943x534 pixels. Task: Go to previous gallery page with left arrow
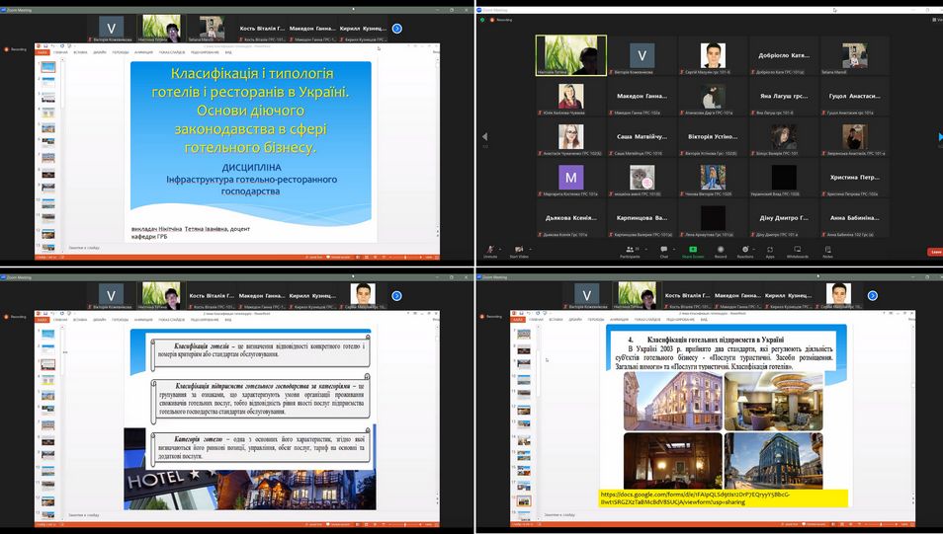point(484,137)
